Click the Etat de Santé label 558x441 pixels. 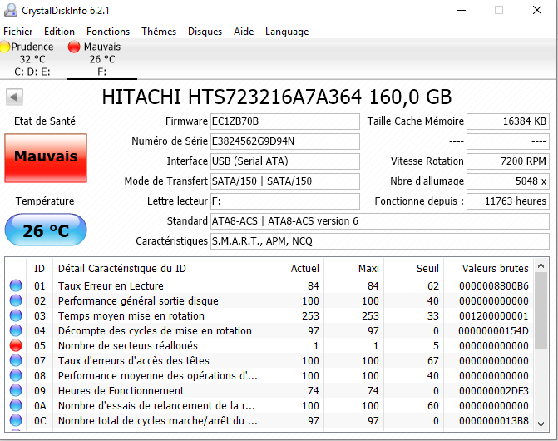[x=45, y=121]
